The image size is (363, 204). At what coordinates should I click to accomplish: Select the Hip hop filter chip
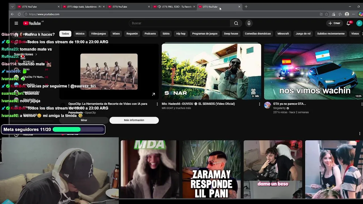tap(181, 34)
